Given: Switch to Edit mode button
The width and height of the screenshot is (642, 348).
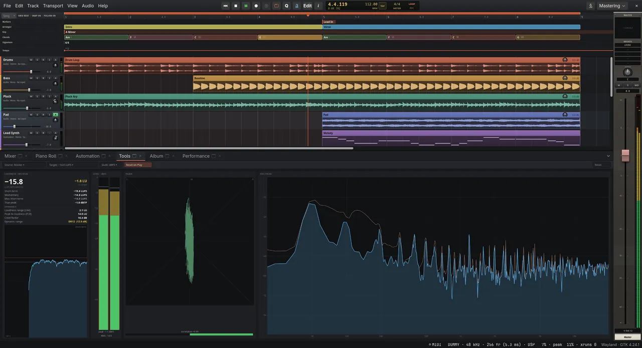Looking at the screenshot, I should [307, 6].
